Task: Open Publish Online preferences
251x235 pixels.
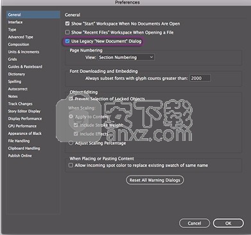Action: (x=20, y=156)
